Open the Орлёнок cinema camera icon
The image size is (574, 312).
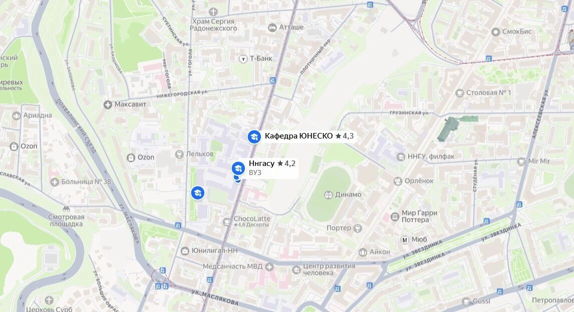(398, 181)
